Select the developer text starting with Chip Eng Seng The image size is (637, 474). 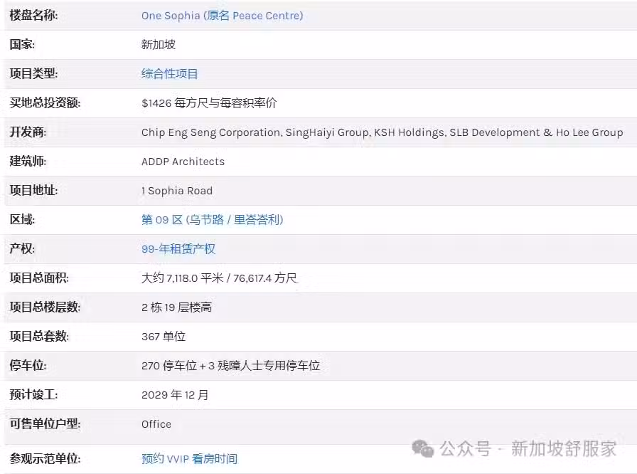coord(382,132)
